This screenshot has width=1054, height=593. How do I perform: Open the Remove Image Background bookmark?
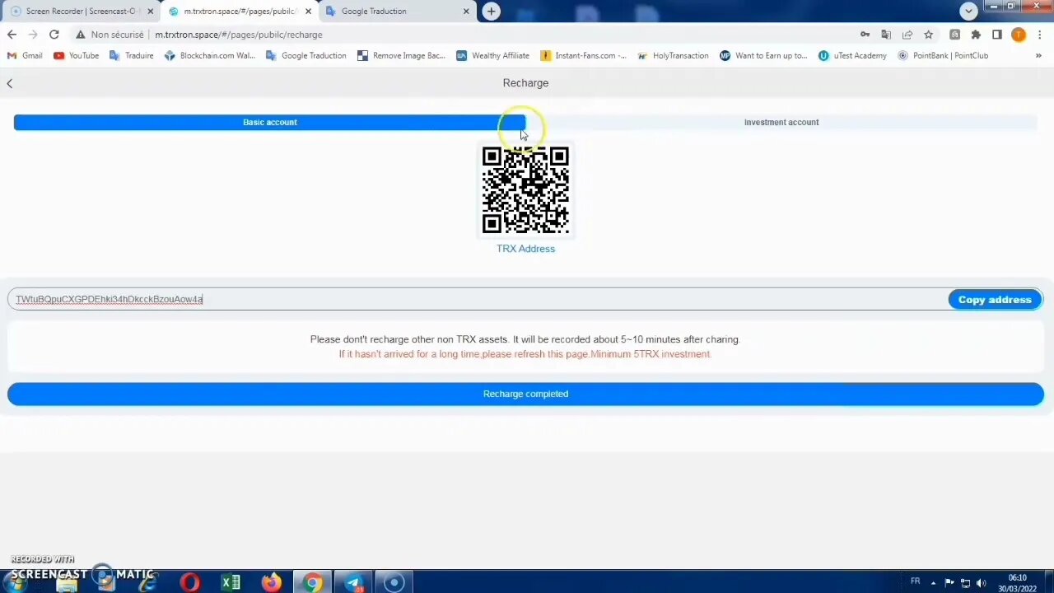401,56
